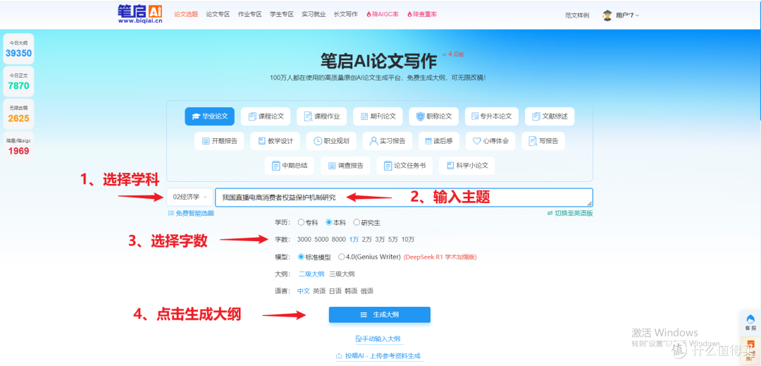The image size is (761, 366).
Task: Open the 02经济学 subject dropdown
Action: pyautogui.click(x=190, y=197)
